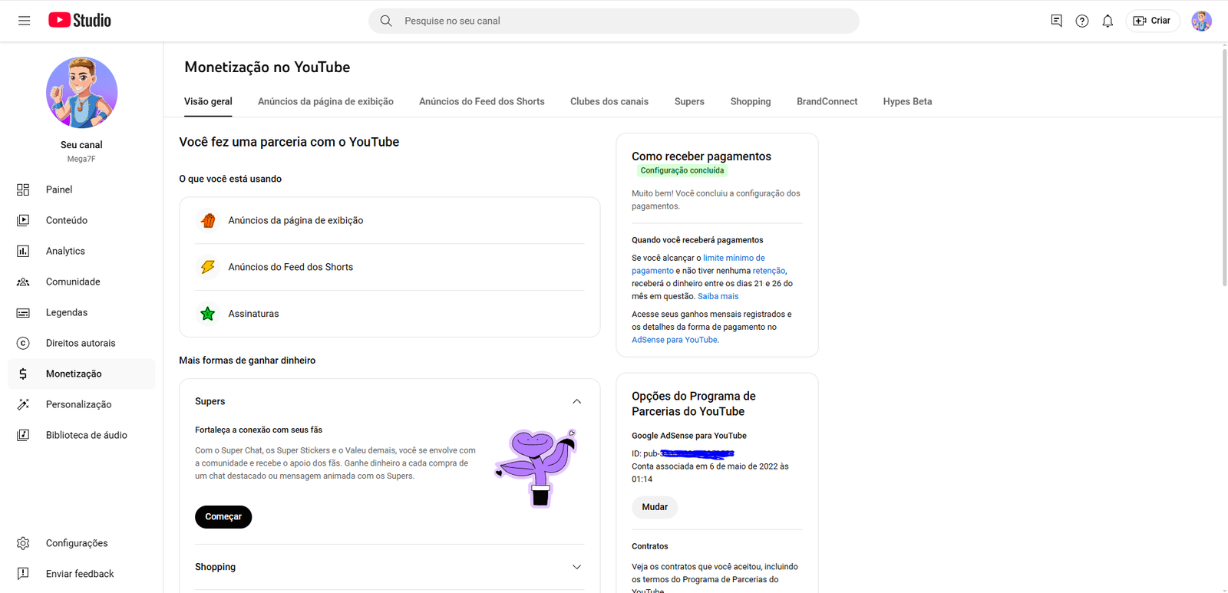Open the notifications bell
The height and width of the screenshot is (593, 1228).
click(1108, 21)
